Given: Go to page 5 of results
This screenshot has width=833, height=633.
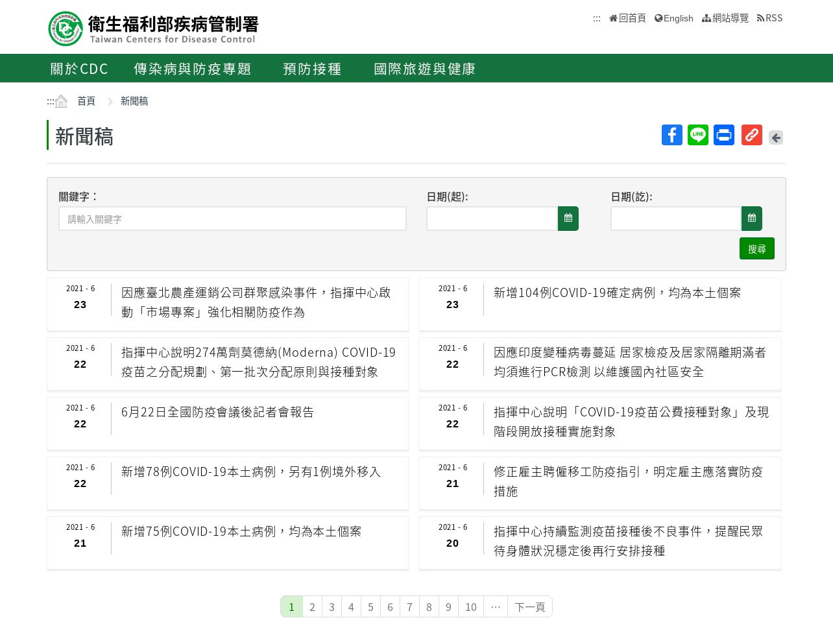Looking at the screenshot, I should pos(370,606).
